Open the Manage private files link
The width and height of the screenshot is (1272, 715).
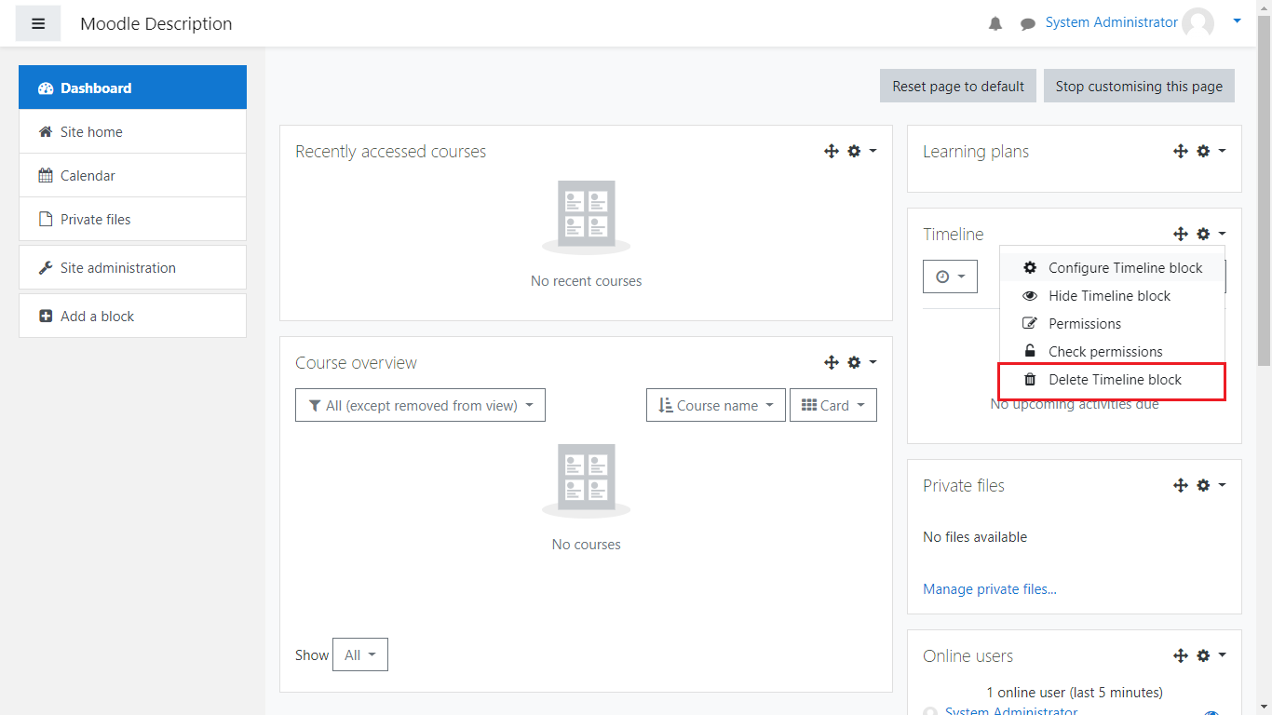[989, 588]
